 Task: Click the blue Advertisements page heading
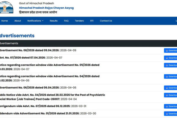pyautogui.click(x=17, y=35)
